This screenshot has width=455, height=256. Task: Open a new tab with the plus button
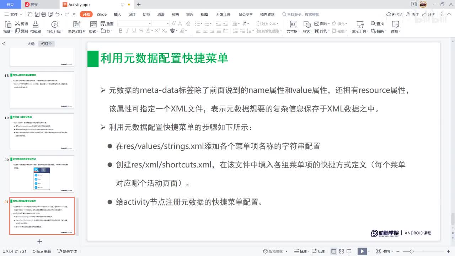point(139,5)
